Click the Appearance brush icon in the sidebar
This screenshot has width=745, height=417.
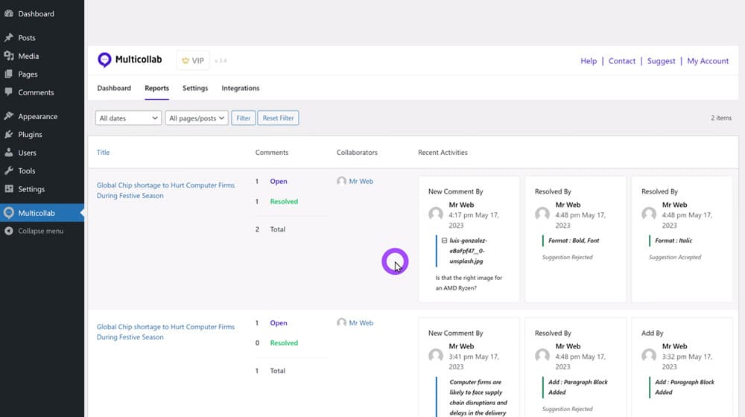(x=8, y=116)
